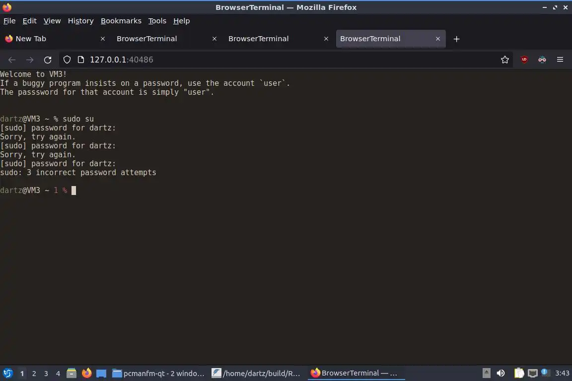The image size is (572, 381).
Task: Open the masked-face extension icon
Action: pyautogui.click(x=542, y=60)
